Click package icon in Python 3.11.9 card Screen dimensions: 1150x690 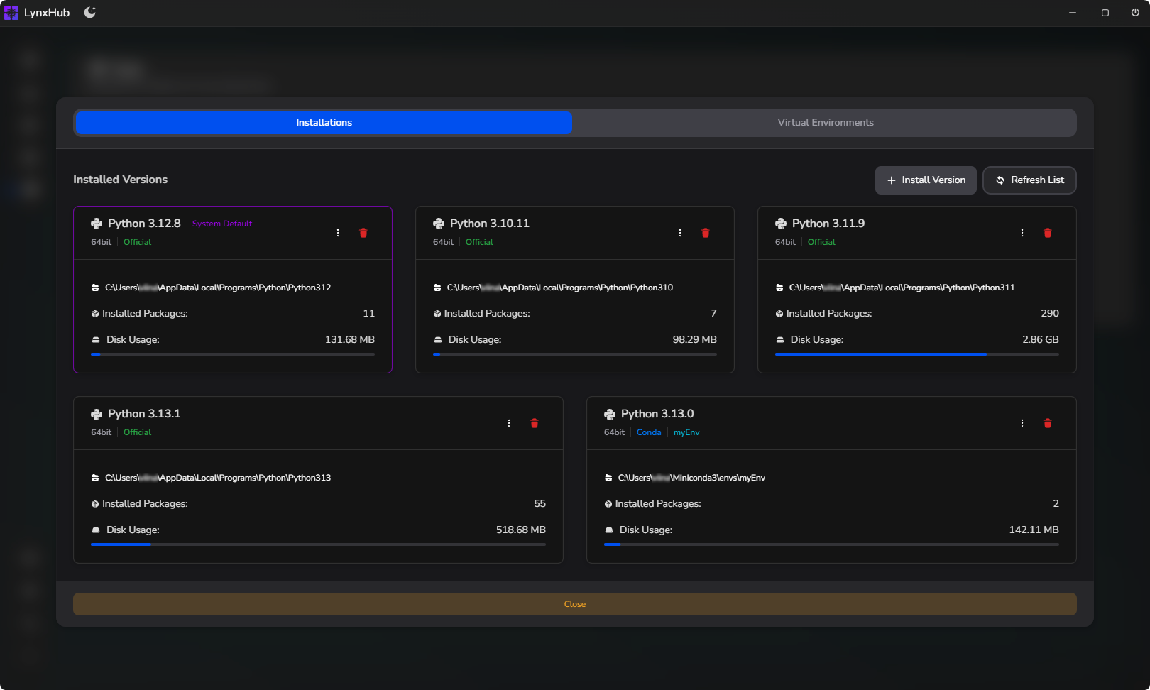point(779,314)
